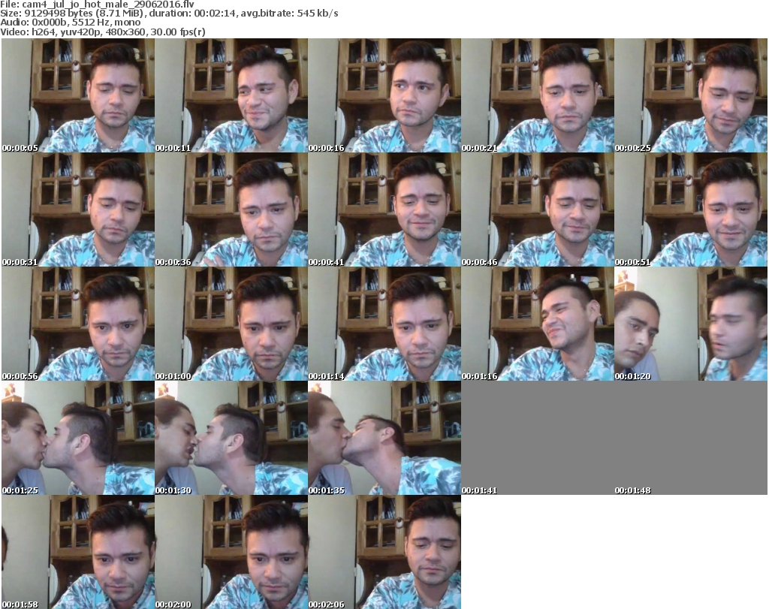Viewport: 769px width, 609px height.
Task: Choose the frame stamped 00:00:46
Action: 538,210
